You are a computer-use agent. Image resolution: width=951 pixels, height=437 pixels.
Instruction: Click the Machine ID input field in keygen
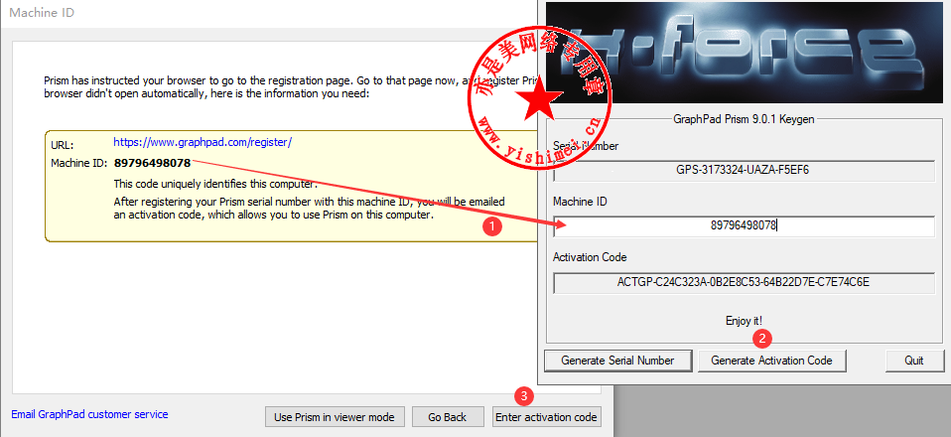745,225
